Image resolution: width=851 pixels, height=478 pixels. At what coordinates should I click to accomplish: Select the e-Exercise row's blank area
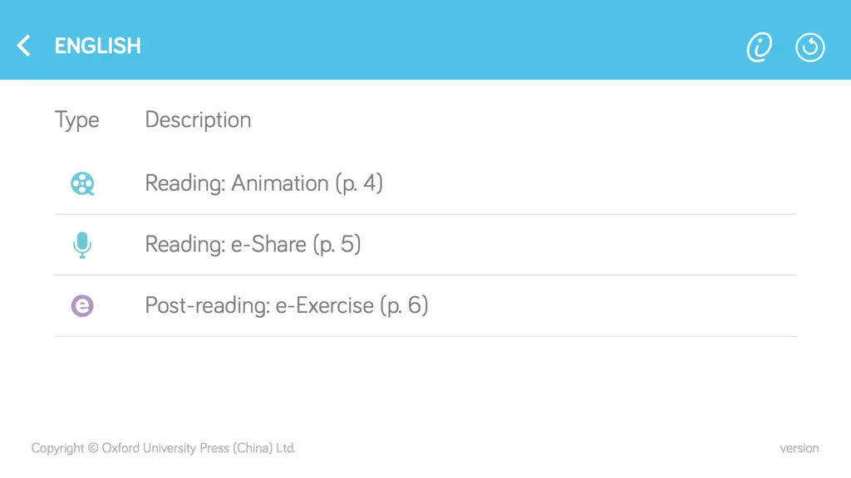click(x=612, y=305)
